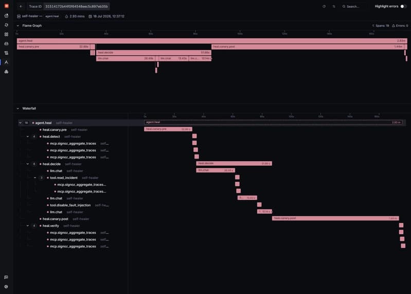Click the service icon before self-healer
The height and width of the screenshot is (294, 411).
point(19,16)
